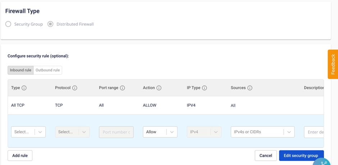Switch to the Outbound rule tab
This screenshot has width=338, height=165.
[47, 70]
